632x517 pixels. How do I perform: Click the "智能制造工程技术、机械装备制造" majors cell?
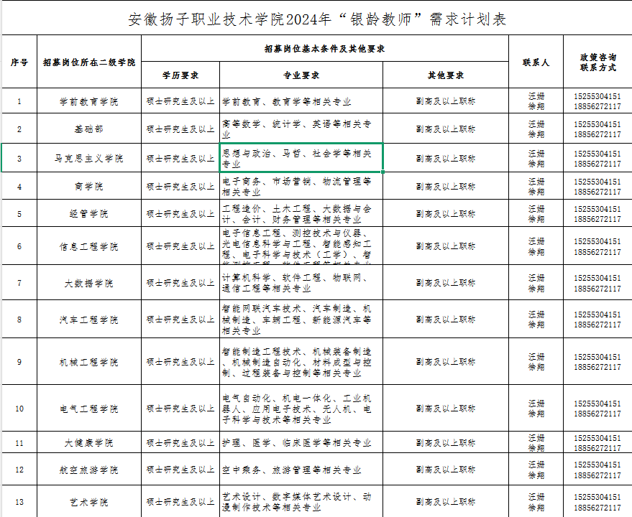(x=301, y=362)
